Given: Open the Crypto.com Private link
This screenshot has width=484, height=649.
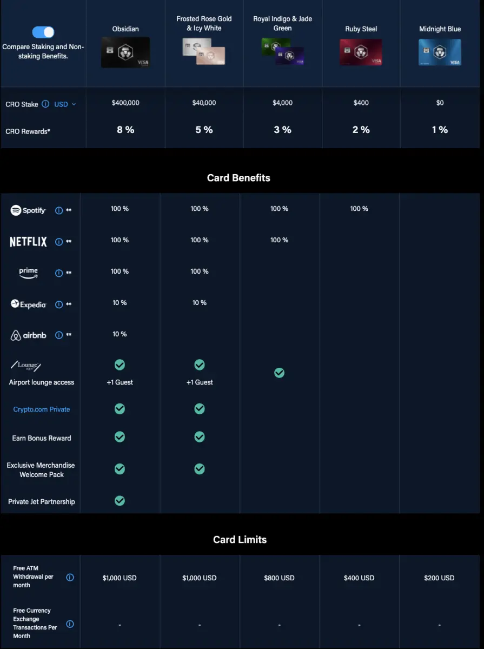Looking at the screenshot, I should click(42, 409).
